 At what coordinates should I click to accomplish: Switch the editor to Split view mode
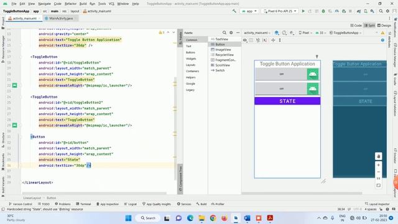(x=369, y=26)
